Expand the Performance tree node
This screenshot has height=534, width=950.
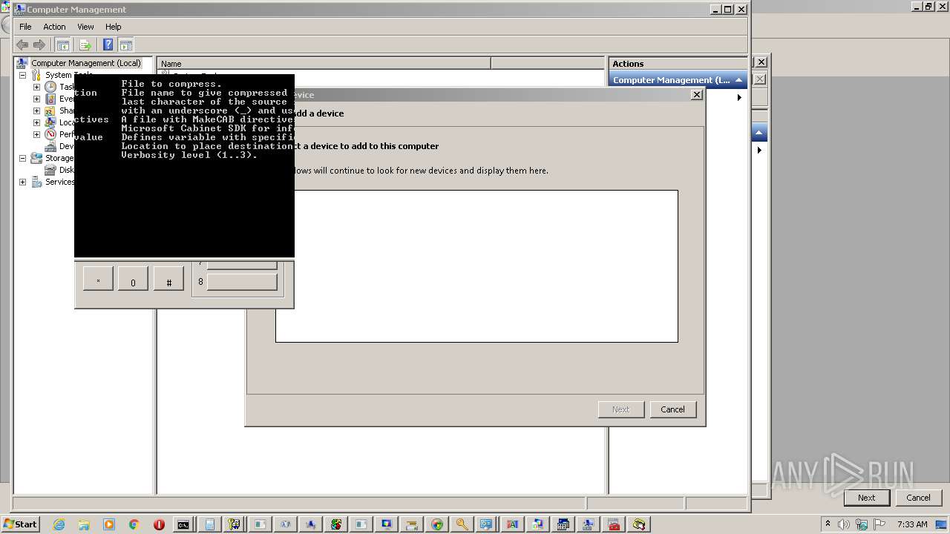click(x=36, y=134)
